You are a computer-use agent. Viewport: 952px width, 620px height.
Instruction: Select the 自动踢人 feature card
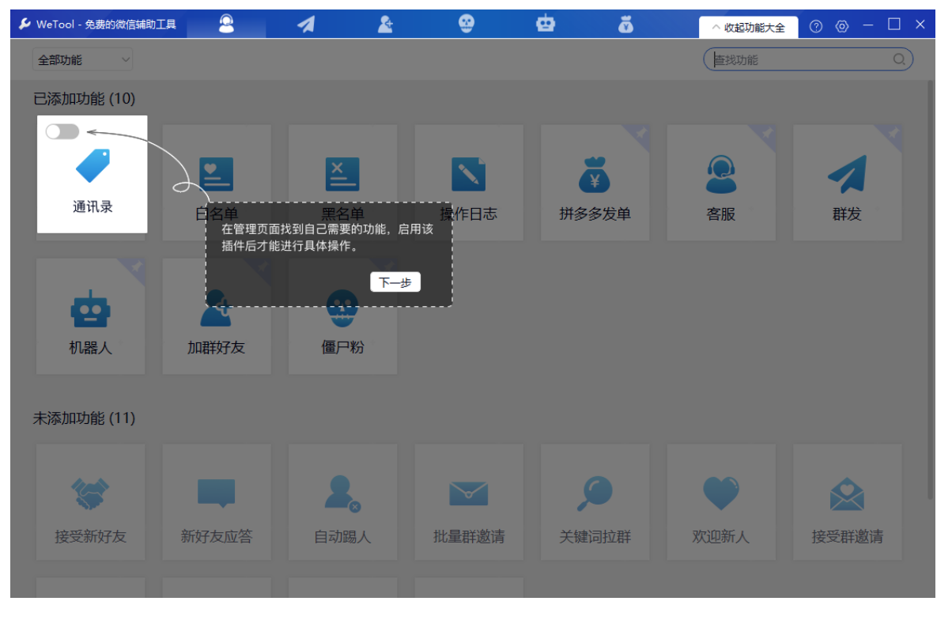coord(342,502)
